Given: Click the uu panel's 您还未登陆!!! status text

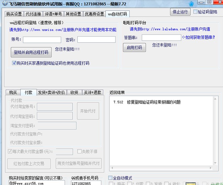Looking at the screenshot, I should [x=67, y=49].
